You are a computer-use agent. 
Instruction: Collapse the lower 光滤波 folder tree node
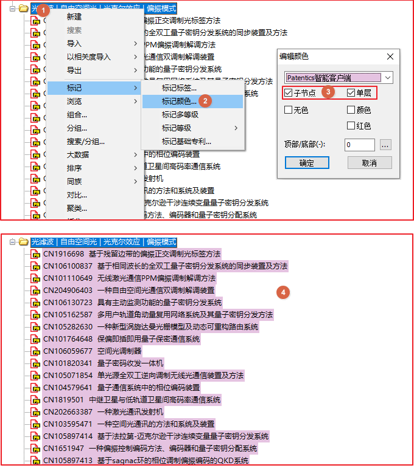pos(12,242)
